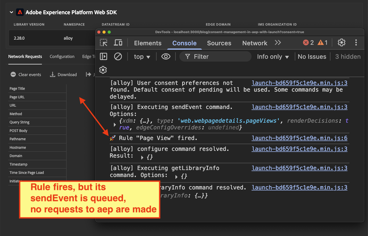Open DevTools three-dot customize menu
This screenshot has width=368, height=236.
coord(356,42)
